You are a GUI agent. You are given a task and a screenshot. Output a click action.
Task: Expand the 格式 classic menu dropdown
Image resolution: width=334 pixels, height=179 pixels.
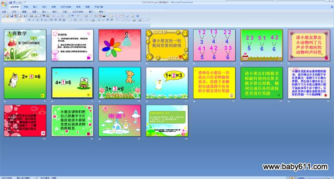[x=55, y=12]
